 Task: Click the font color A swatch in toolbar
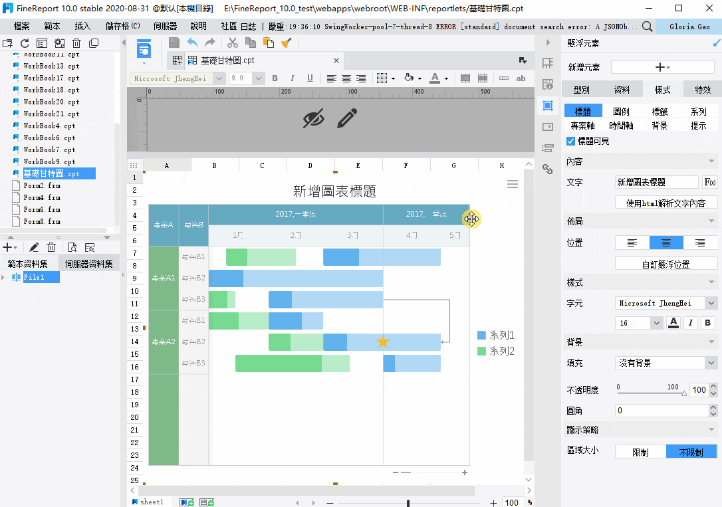(435, 78)
